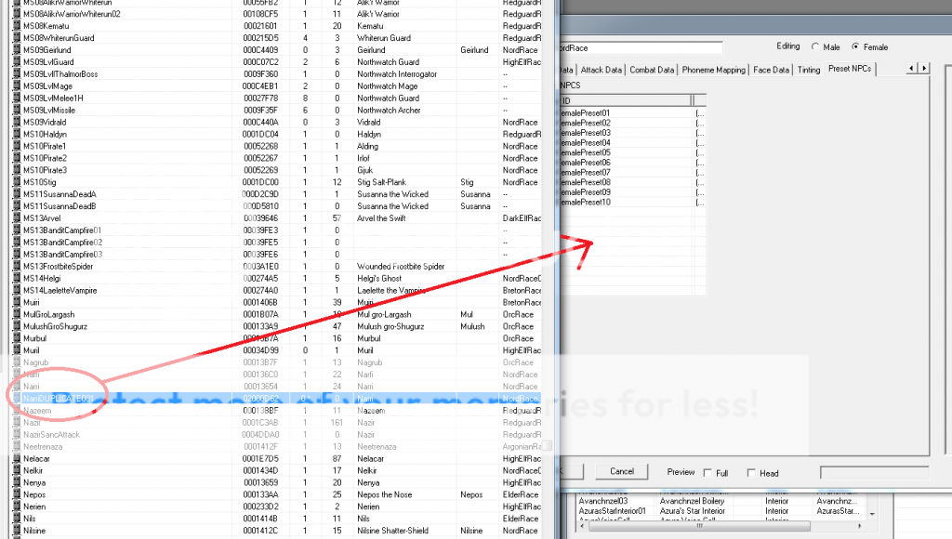Viewport: 952px width, 539px height.
Task: Select the Male editing radio button
Action: 816,46
